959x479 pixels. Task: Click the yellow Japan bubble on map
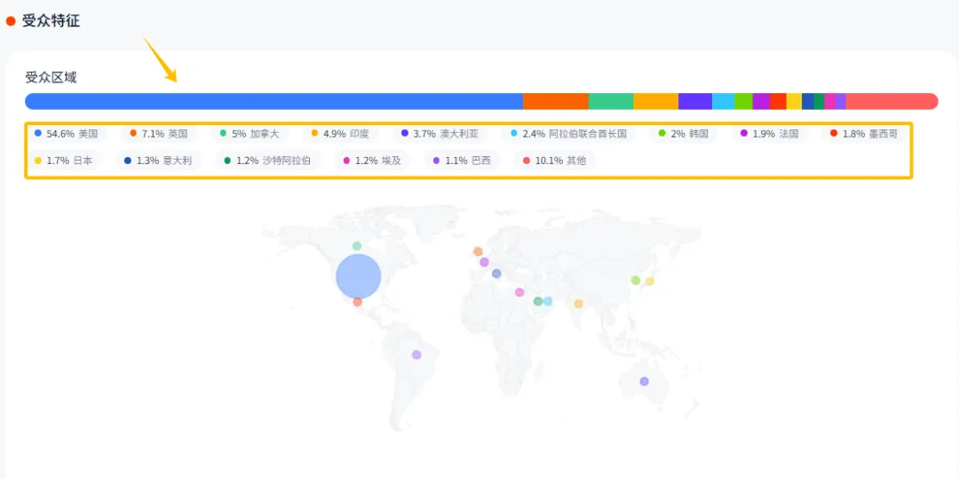click(650, 281)
